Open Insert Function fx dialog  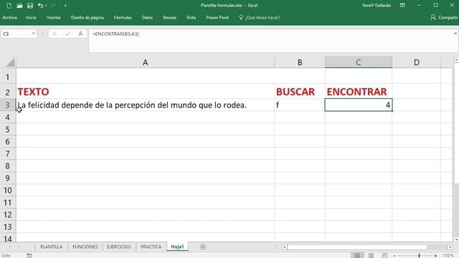coord(80,34)
